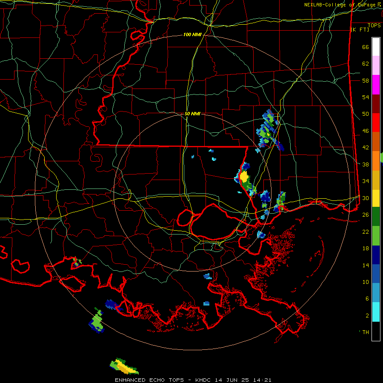The width and height of the screenshot is (383, 383).
Task: Click the 50 NMI range ring label
Action: pyautogui.click(x=192, y=114)
